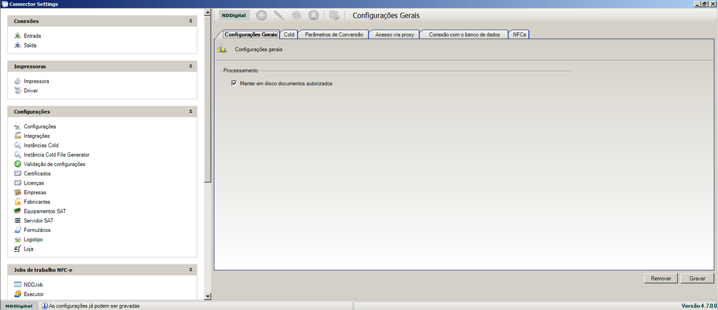Open Validação de configurações green check icon
Image resolution: width=718 pixels, height=310 pixels.
(18, 164)
